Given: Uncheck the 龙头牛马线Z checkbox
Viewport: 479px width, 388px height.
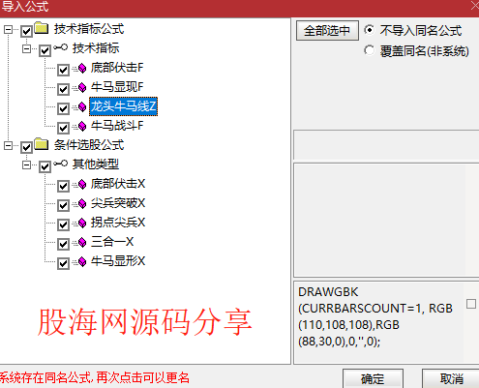Looking at the screenshot, I should tap(63, 108).
